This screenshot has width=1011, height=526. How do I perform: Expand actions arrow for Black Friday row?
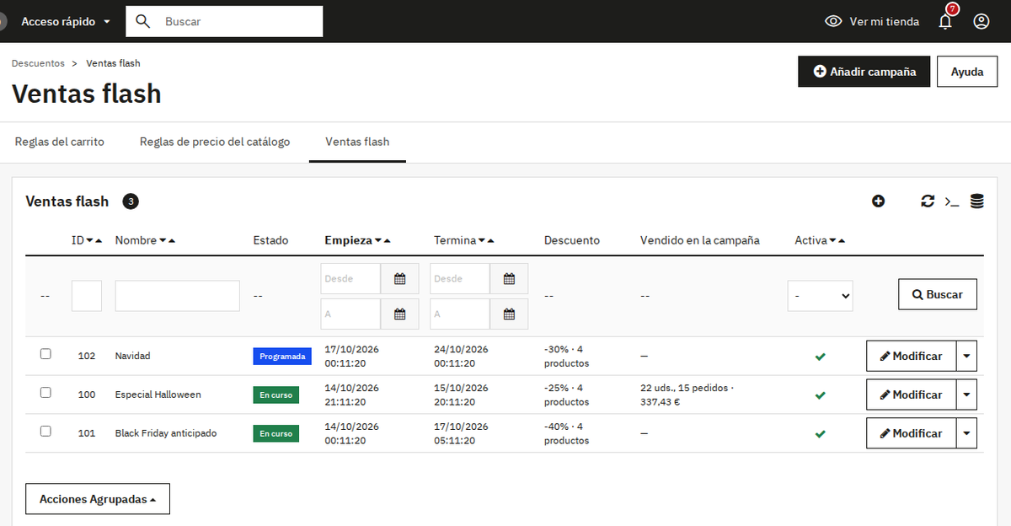(x=966, y=434)
